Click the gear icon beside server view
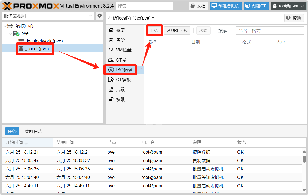 (x=100, y=16)
